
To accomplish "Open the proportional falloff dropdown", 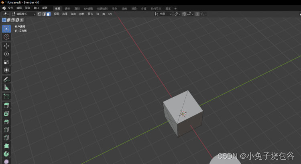I will coord(203,14).
